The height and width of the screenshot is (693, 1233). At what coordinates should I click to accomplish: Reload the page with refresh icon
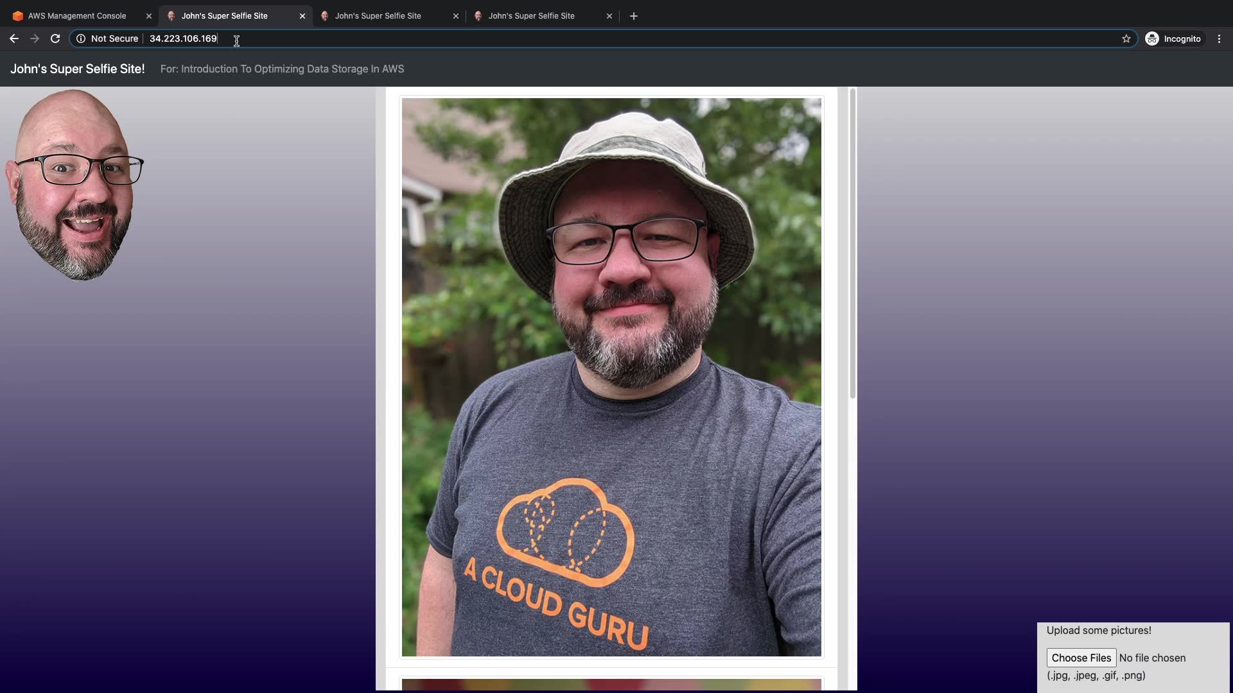tap(55, 38)
